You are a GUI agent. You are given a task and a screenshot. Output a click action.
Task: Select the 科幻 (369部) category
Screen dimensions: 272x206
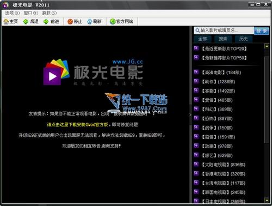click(x=217, y=110)
